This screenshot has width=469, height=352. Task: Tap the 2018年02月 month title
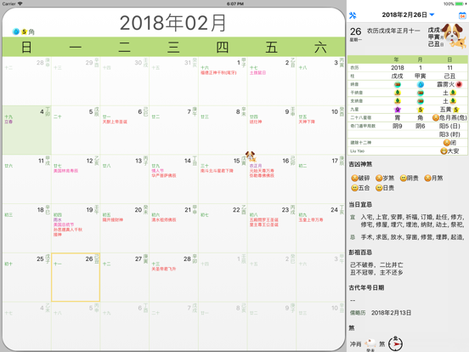click(x=172, y=23)
